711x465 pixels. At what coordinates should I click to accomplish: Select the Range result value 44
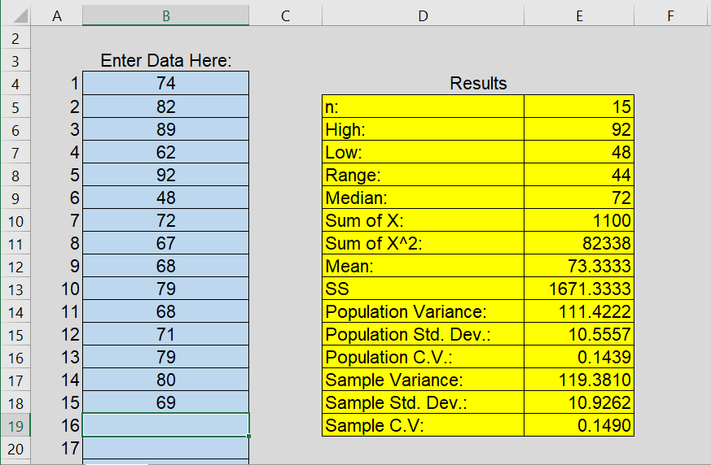(578, 175)
